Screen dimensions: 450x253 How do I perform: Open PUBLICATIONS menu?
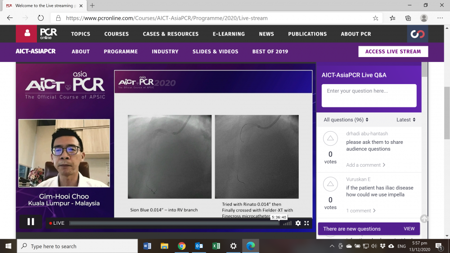[307, 34]
